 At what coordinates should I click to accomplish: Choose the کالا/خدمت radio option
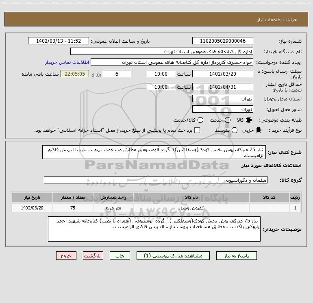[200, 120]
